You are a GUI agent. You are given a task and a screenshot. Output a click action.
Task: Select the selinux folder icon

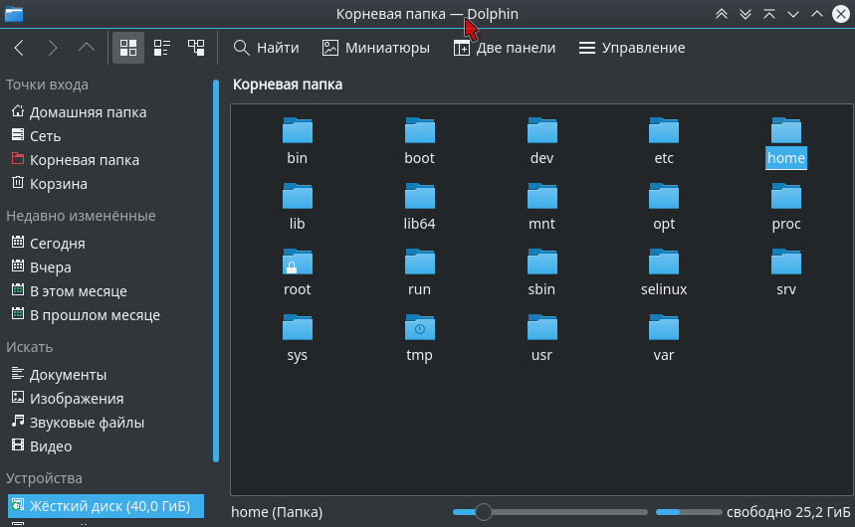(664, 263)
